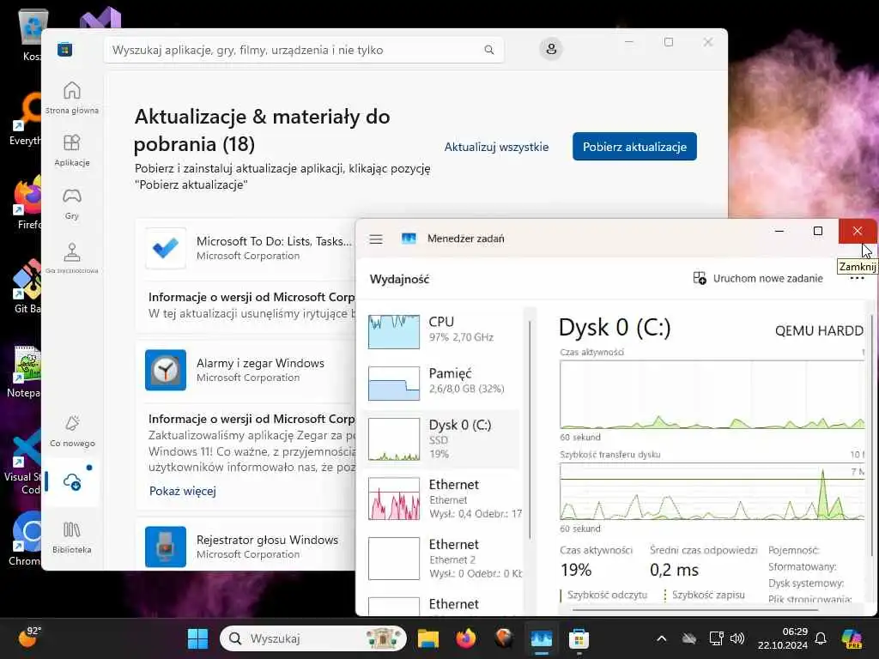The width and height of the screenshot is (879, 659).
Task: Click the Everything desktop shortcut
Action: 25,120
